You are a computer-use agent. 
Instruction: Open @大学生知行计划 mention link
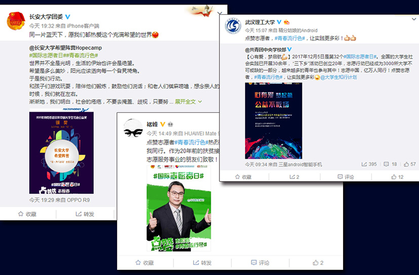(338, 77)
